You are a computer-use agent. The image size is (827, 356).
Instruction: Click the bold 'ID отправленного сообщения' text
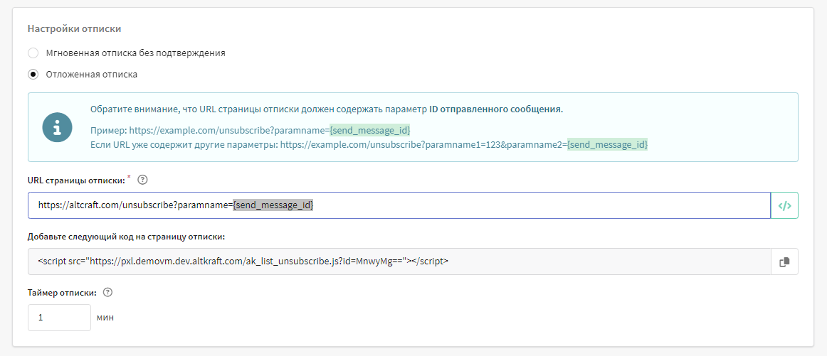pos(495,109)
